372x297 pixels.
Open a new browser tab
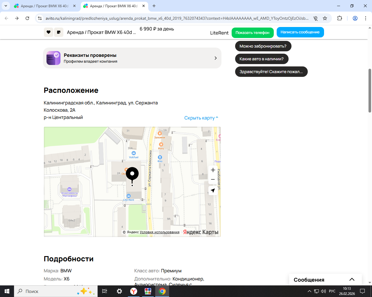154,6
